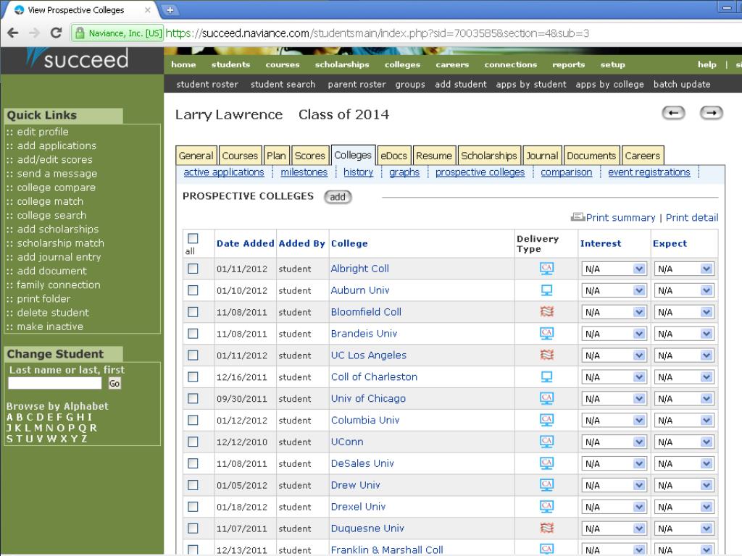Screen dimensions: 742x556
Task: Check the Albright Coll row checkbox
Action: (193, 269)
